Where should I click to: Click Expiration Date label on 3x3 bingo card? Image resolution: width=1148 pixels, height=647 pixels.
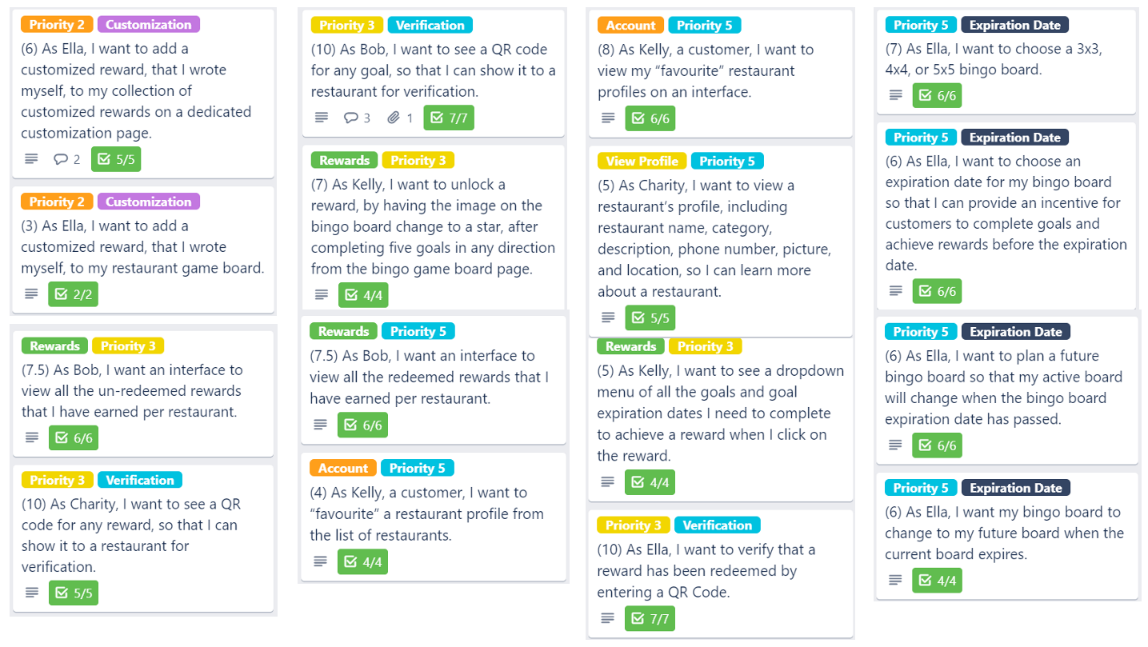pos(1014,25)
